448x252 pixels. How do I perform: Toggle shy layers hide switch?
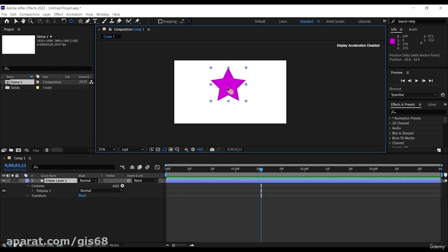(x=132, y=167)
